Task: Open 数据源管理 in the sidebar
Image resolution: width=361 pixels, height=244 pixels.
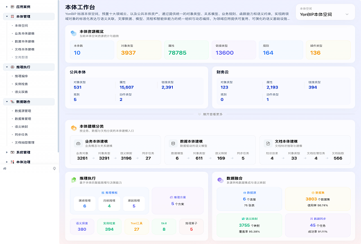Action: pyautogui.click(x=23, y=111)
